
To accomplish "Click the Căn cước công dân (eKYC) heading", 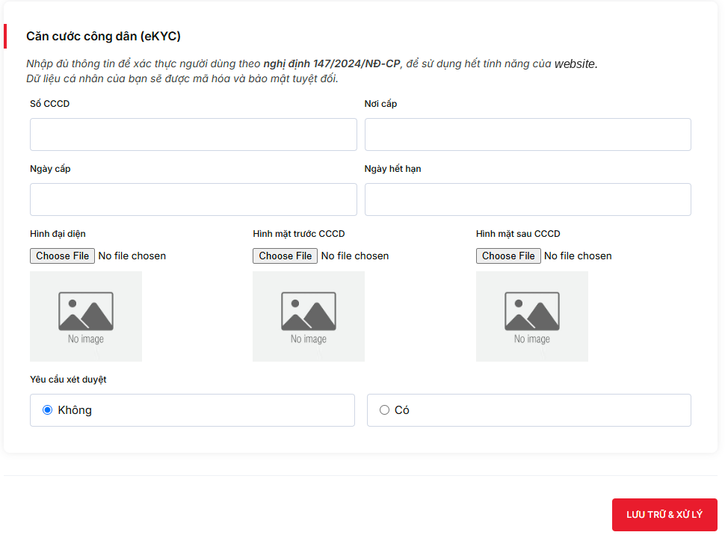I will (x=104, y=36).
